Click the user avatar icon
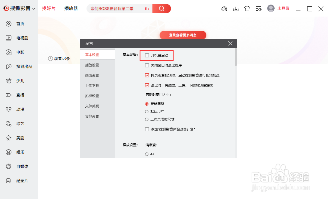Viewport: 328px width, 199px height. tap(271, 8)
